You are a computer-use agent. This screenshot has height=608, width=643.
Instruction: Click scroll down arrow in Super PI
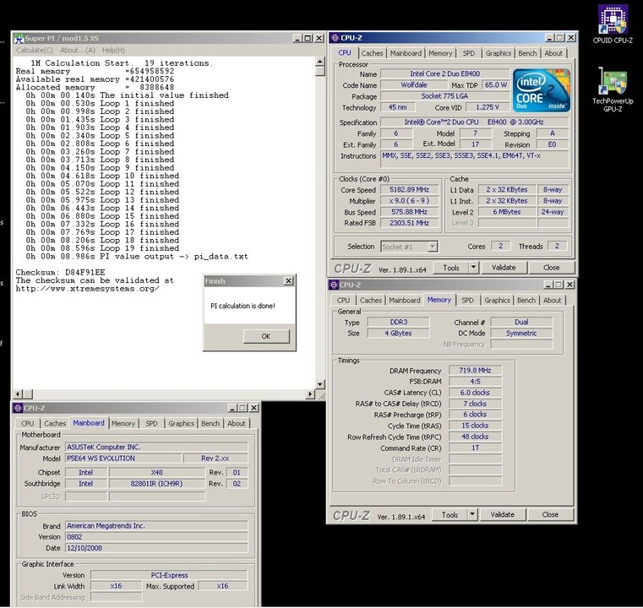(x=320, y=384)
